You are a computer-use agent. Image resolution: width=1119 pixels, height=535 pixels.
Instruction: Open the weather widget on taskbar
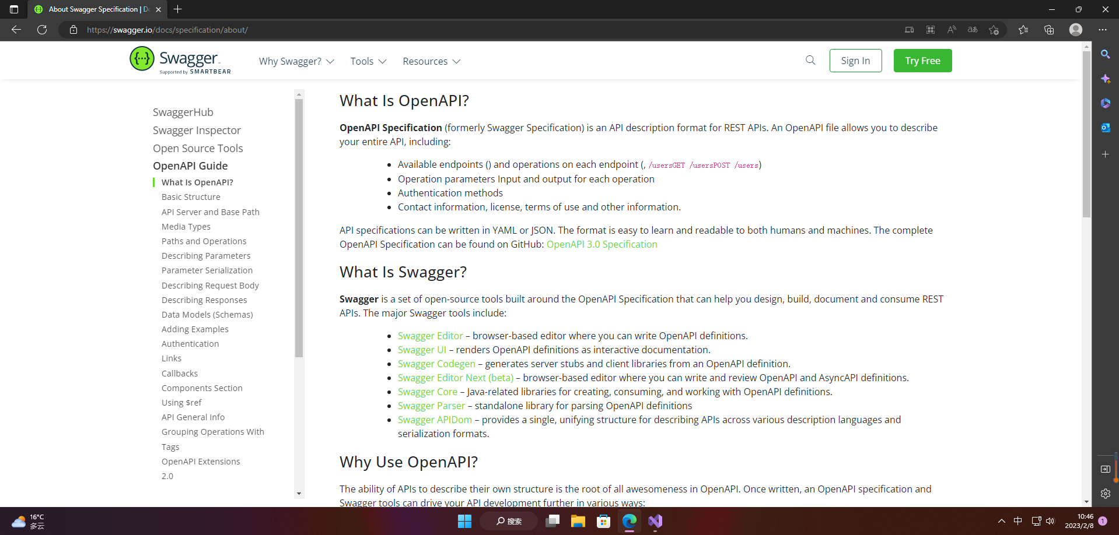point(28,521)
